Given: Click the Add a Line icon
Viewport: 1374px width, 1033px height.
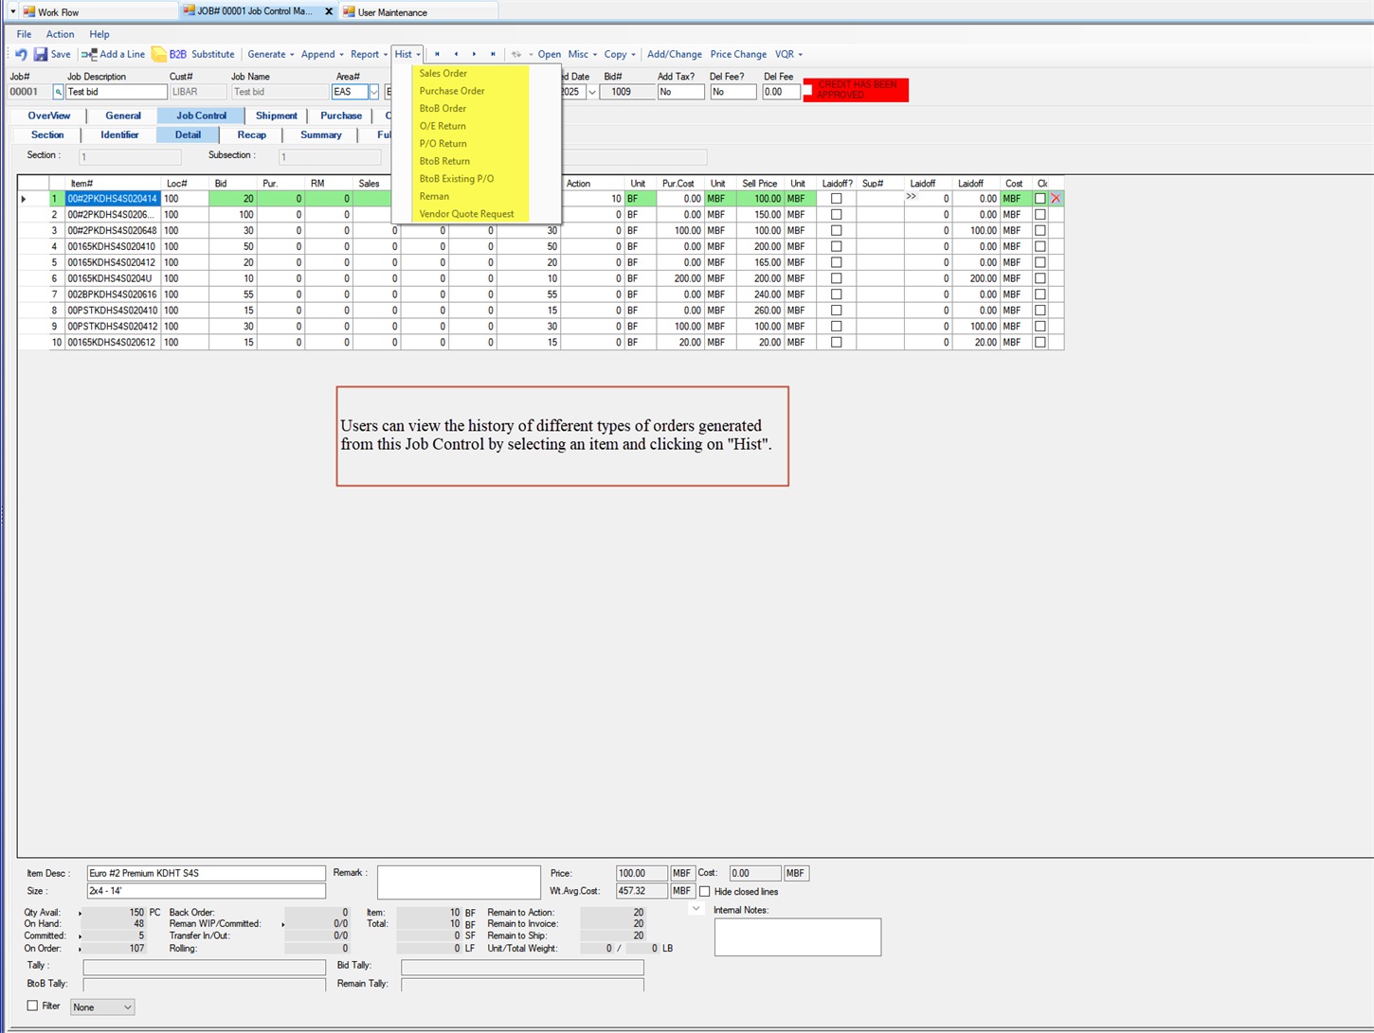Looking at the screenshot, I should click(89, 55).
